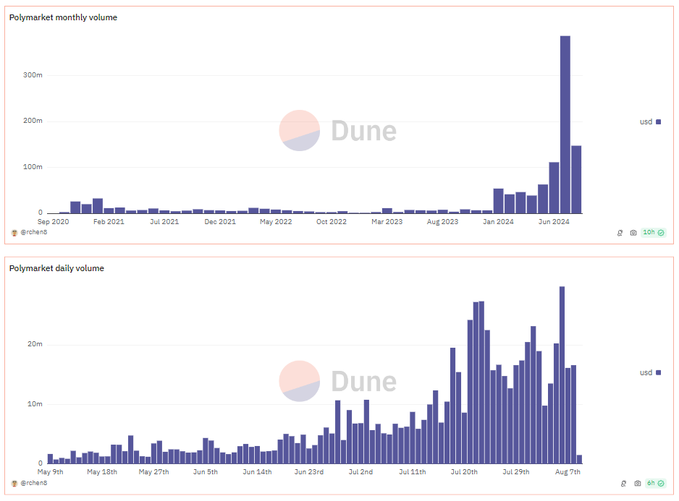Viewport: 679px width, 501px height.
Task: Click usd legend label on monthly chart
Action: [646, 121]
